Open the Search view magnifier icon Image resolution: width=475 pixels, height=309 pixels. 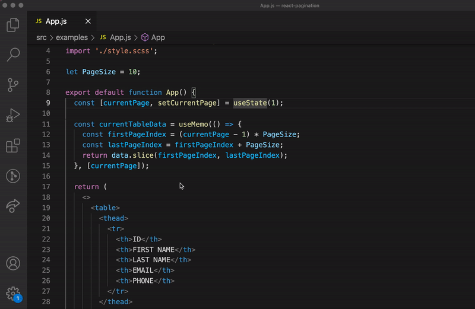pos(13,55)
